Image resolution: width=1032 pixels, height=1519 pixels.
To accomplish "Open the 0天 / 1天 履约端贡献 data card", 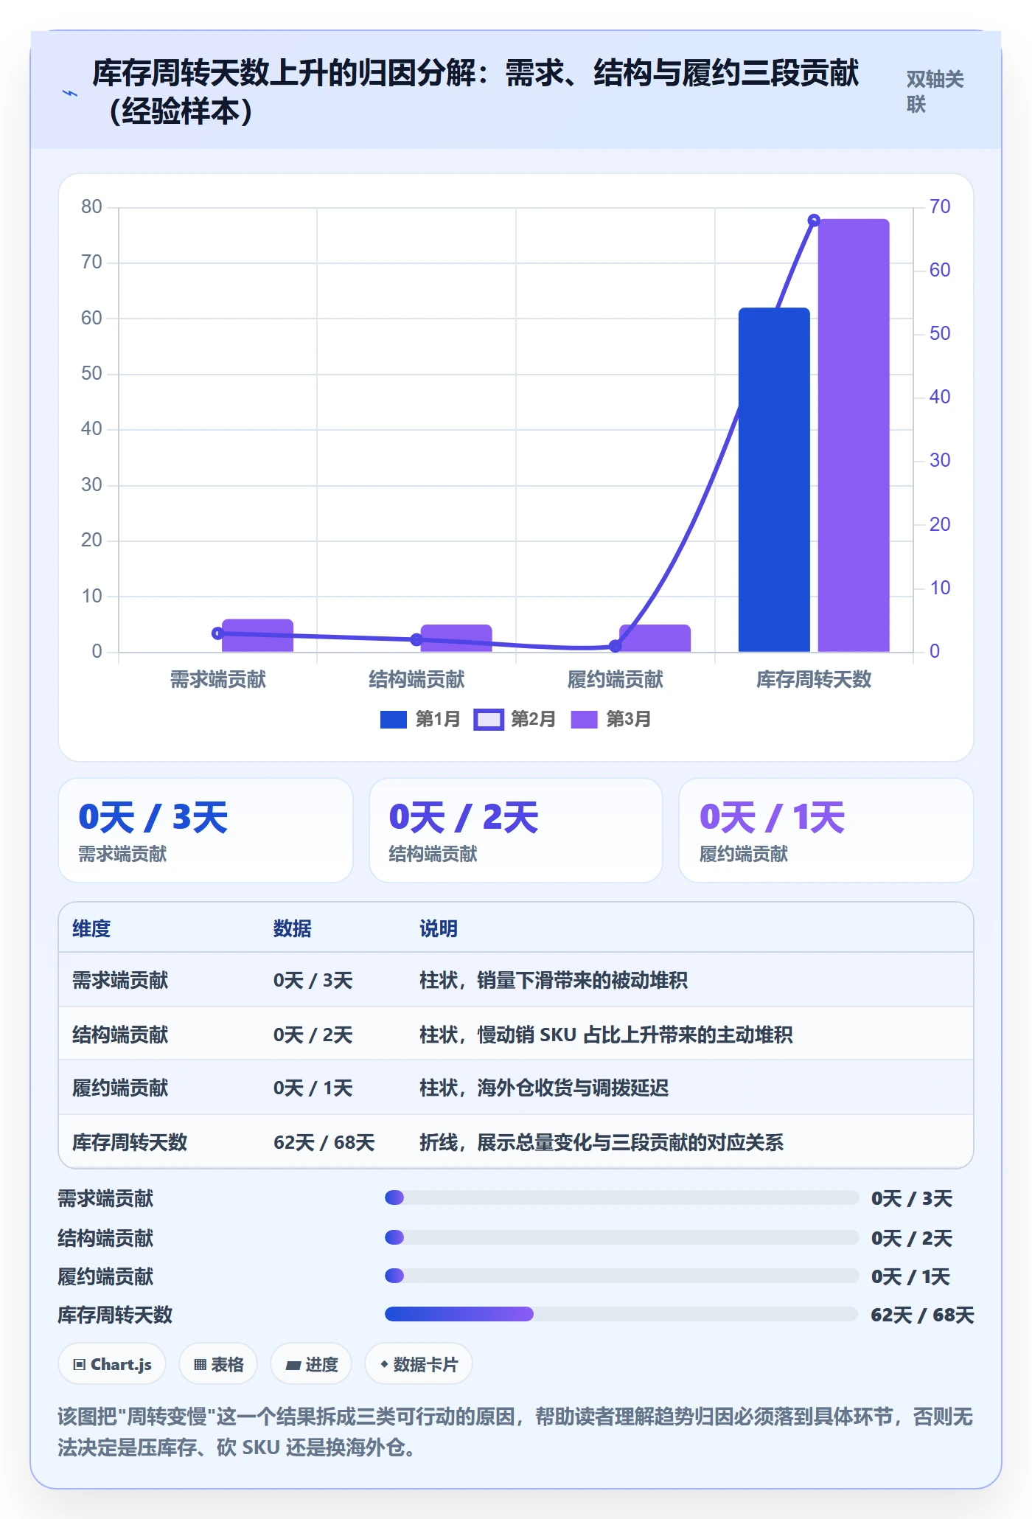I will tap(826, 830).
